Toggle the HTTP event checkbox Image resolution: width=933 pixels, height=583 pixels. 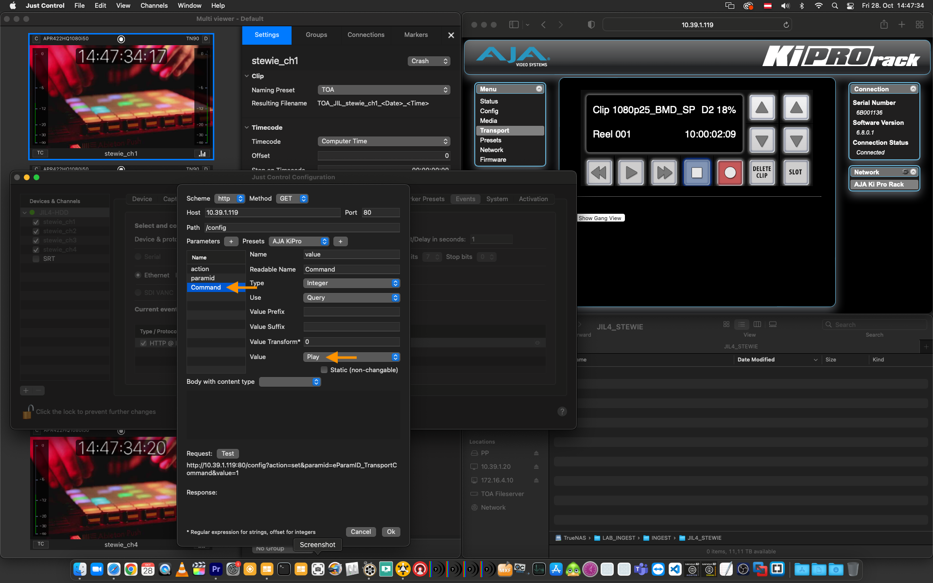143,343
